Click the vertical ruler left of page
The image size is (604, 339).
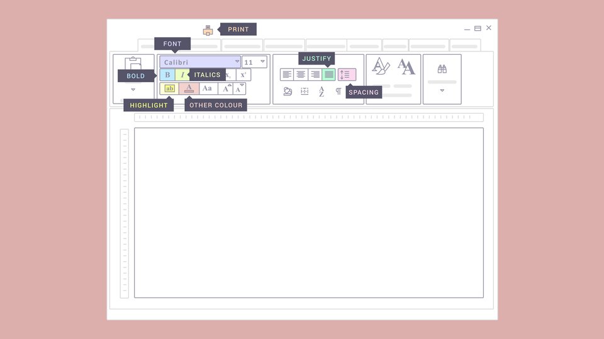tap(125, 213)
